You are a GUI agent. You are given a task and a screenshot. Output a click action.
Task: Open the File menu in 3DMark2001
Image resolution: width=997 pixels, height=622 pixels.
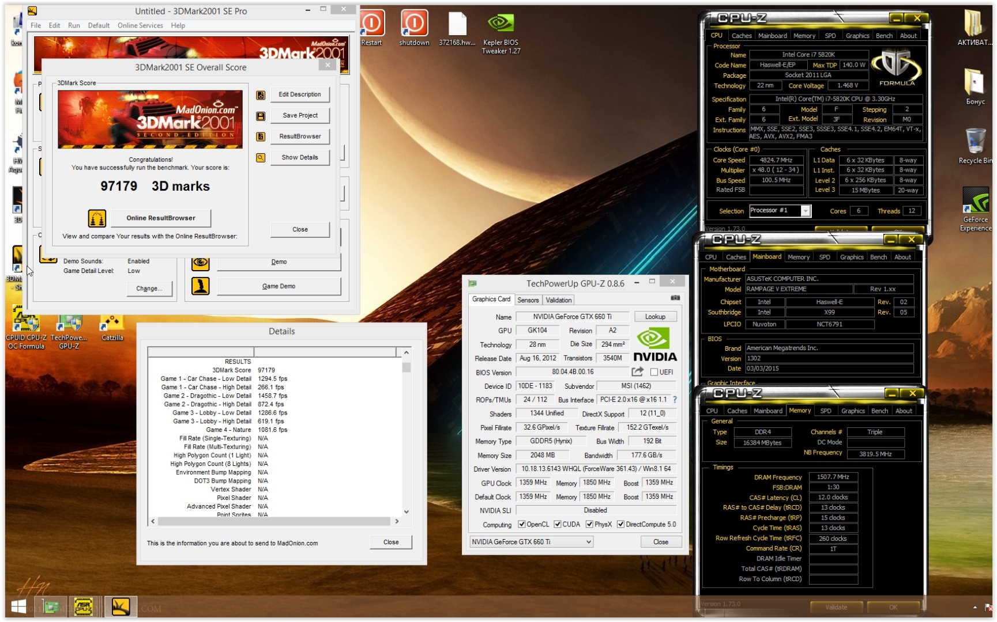click(36, 25)
